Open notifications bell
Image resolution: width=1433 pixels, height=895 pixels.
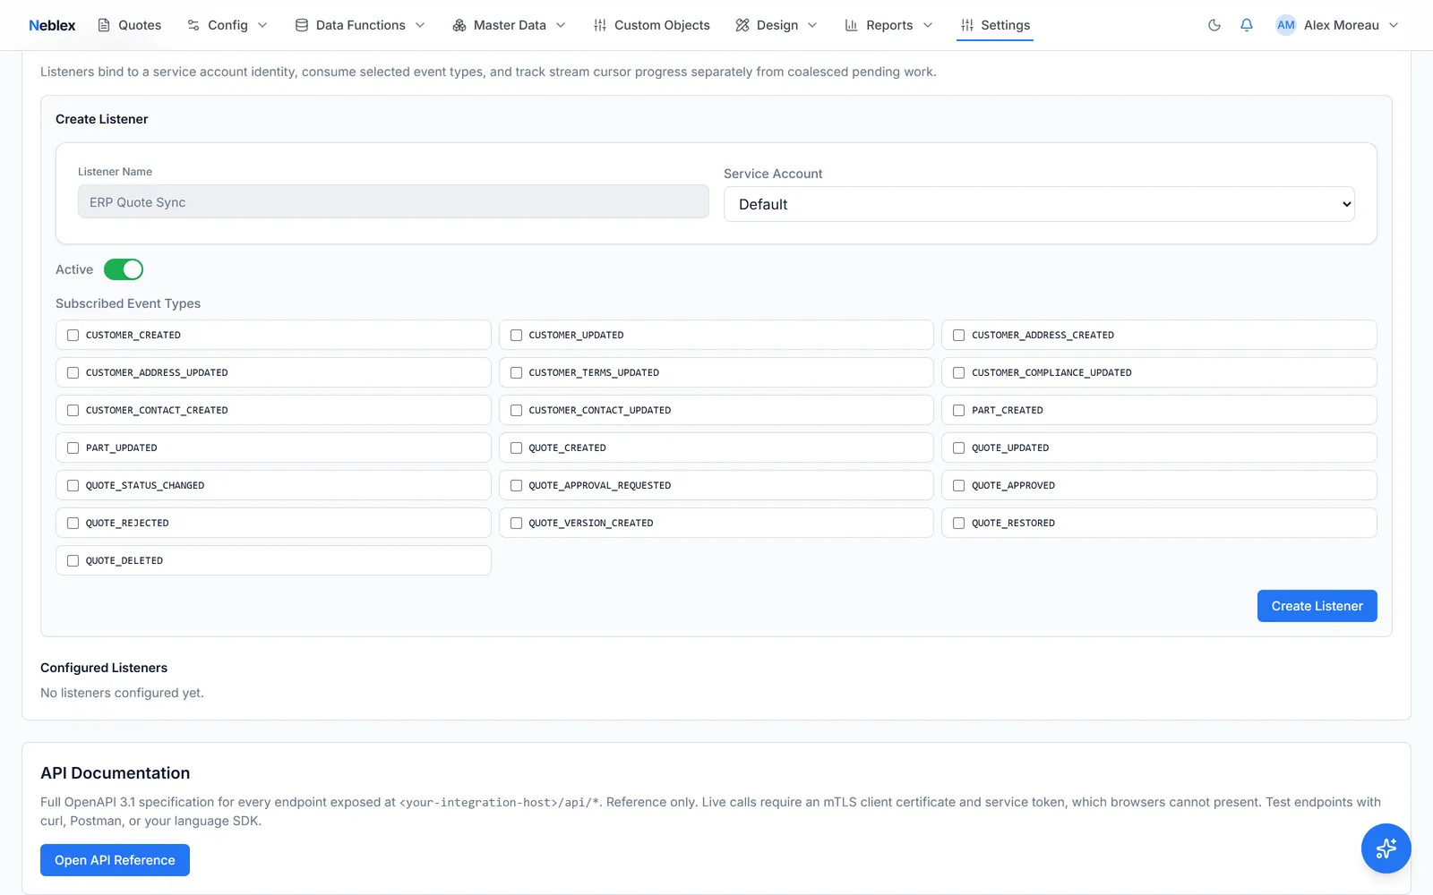coord(1247,25)
